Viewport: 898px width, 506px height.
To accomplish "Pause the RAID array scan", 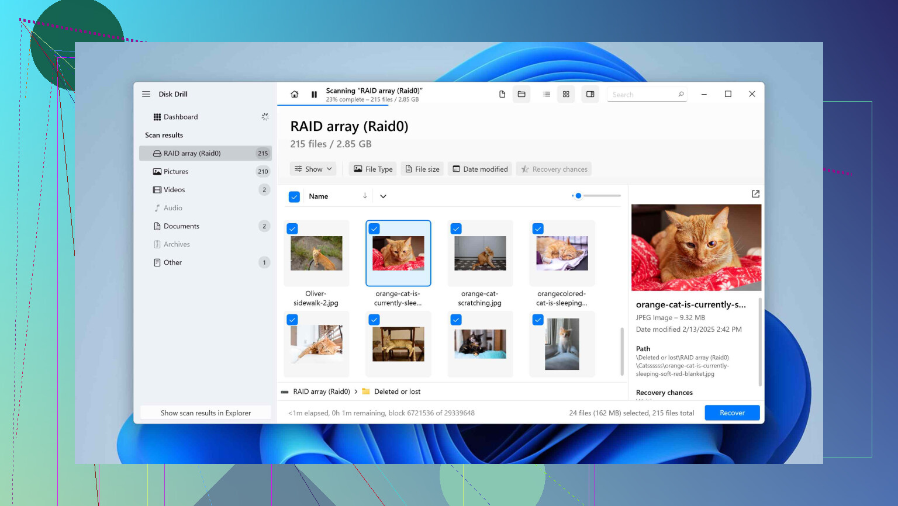I will click(314, 94).
